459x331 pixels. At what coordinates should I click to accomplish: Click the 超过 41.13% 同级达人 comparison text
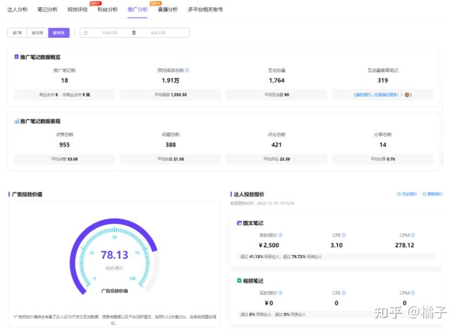tap(260, 256)
